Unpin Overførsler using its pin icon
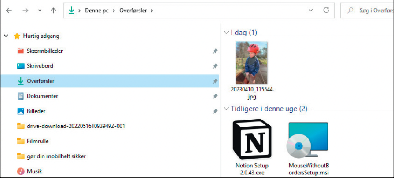Image resolution: width=394 pixels, height=178 pixels. 215,81
